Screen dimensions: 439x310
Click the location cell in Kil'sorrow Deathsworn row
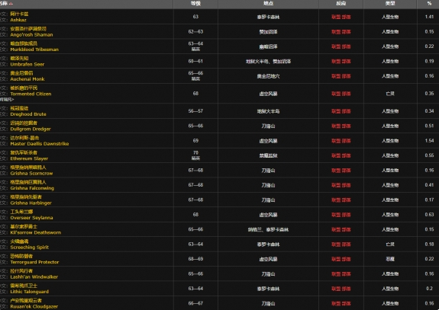pos(268,230)
